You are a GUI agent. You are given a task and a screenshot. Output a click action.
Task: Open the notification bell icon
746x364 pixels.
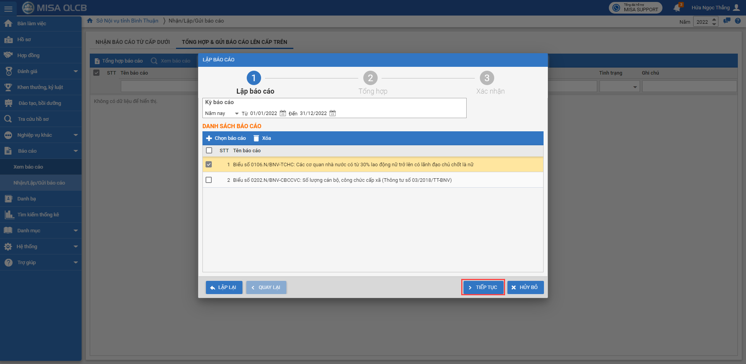[x=677, y=8]
